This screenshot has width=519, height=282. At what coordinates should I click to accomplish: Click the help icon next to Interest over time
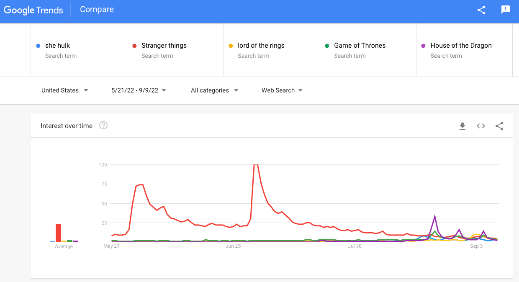point(103,125)
